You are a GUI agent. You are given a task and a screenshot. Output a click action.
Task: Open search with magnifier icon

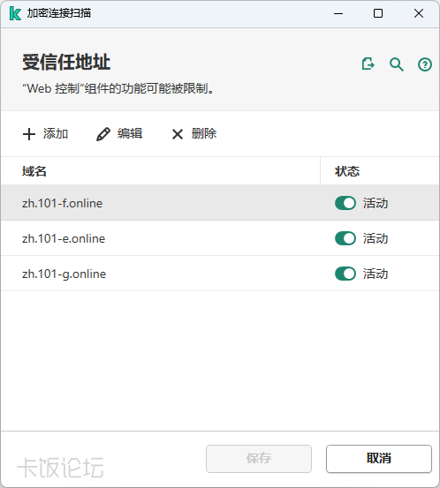click(397, 64)
